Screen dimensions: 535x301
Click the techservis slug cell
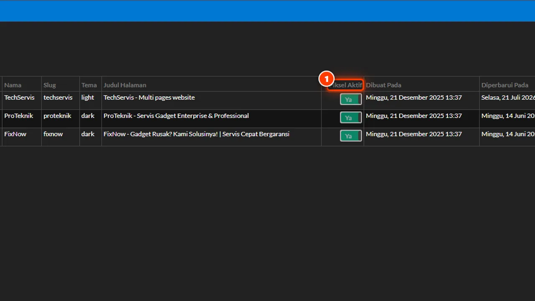[58, 97]
